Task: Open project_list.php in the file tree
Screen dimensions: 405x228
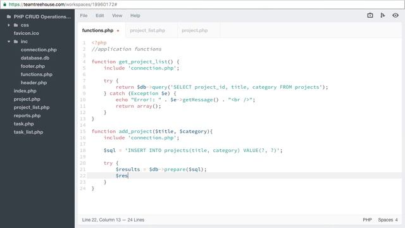Action: pos(32,107)
